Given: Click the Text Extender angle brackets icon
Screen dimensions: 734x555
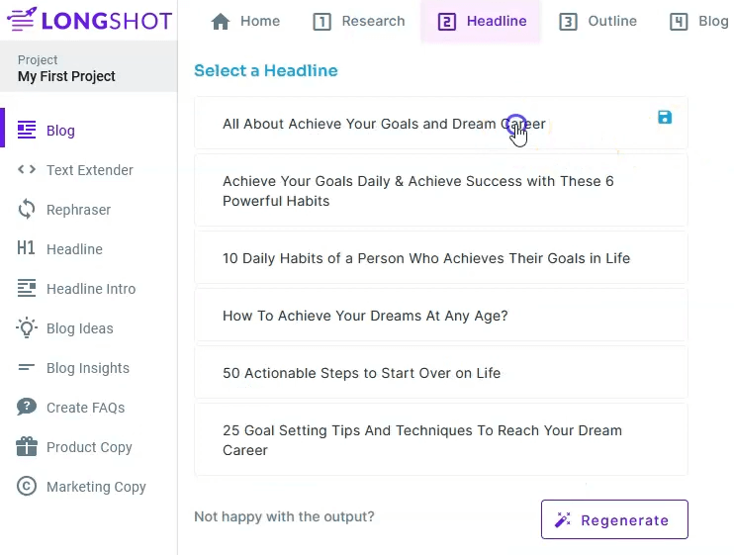Looking at the screenshot, I should pyautogui.click(x=27, y=169).
